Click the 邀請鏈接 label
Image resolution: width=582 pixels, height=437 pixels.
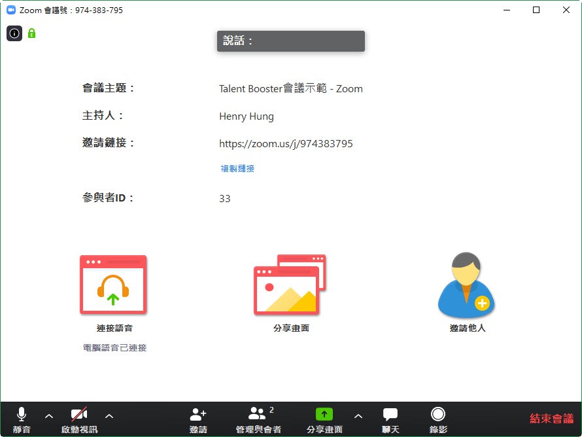(108, 143)
